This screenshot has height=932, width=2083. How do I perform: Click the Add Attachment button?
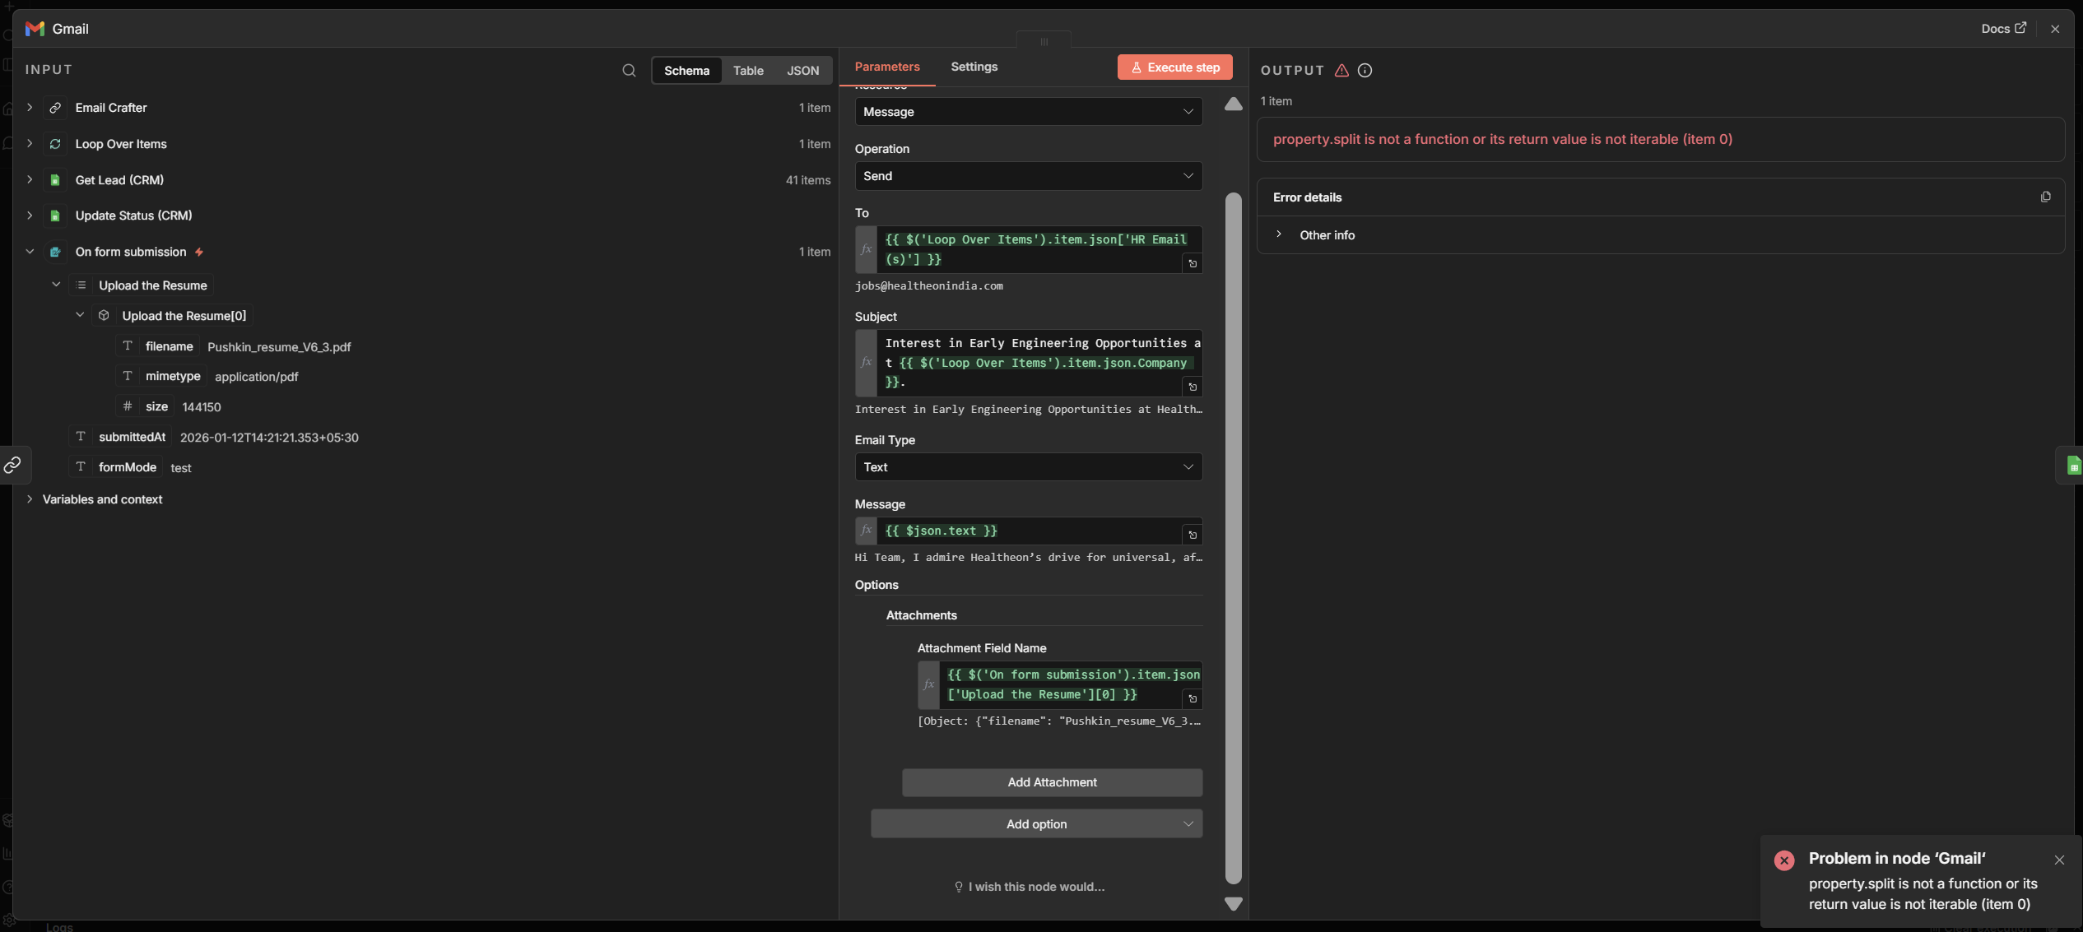tap(1051, 782)
